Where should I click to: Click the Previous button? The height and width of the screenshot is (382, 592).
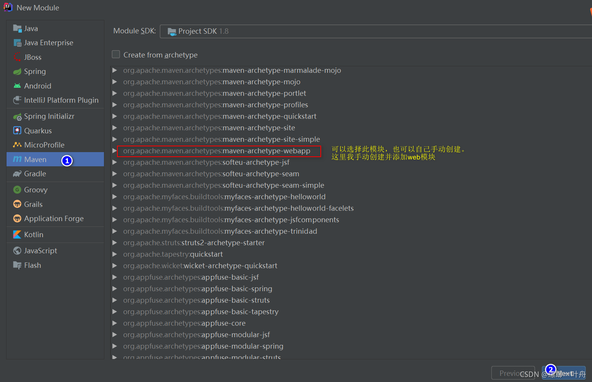(513, 373)
